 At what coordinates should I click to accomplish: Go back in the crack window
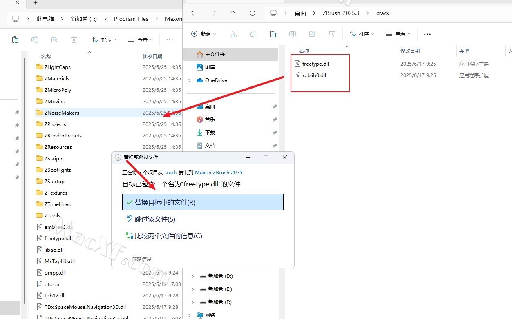194,13
